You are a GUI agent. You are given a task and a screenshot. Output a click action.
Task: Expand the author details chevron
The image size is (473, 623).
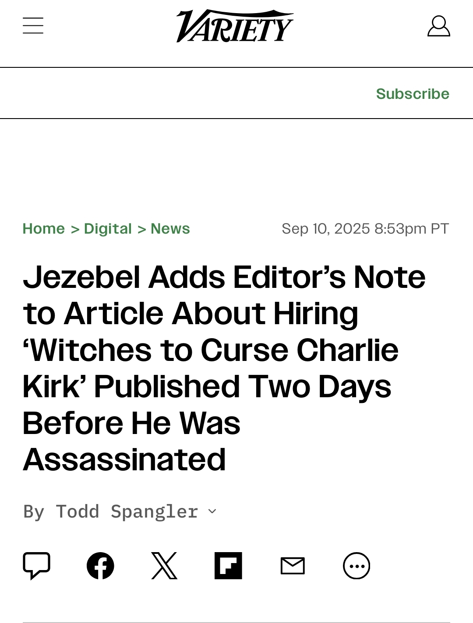pyautogui.click(x=212, y=511)
